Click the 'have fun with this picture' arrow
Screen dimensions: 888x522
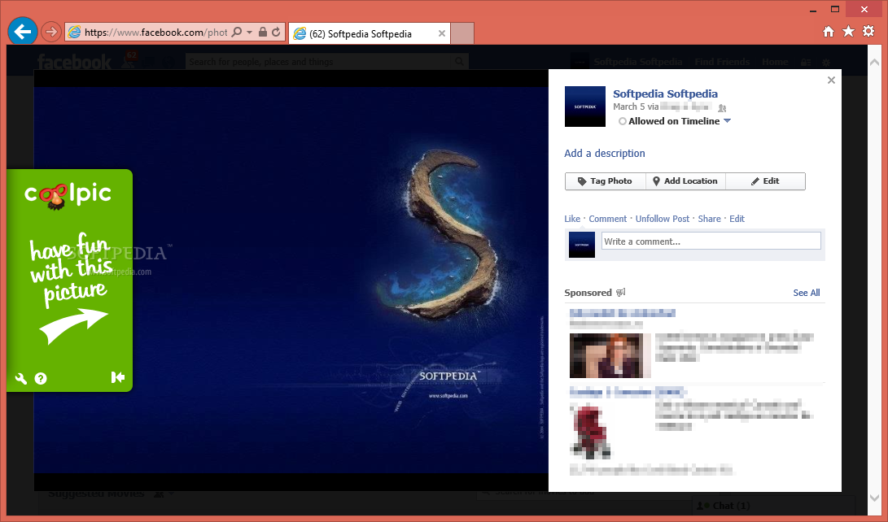73,325
